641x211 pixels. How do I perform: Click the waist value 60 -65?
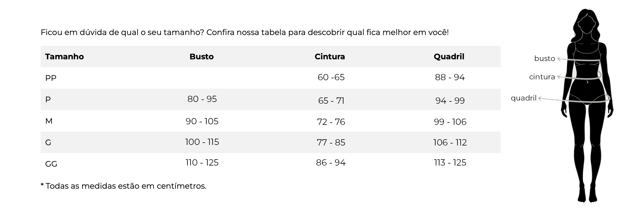[x=331, y=77]
